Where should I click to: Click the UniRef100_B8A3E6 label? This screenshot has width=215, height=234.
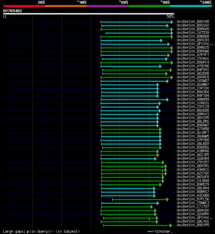(x=193, y=92)
